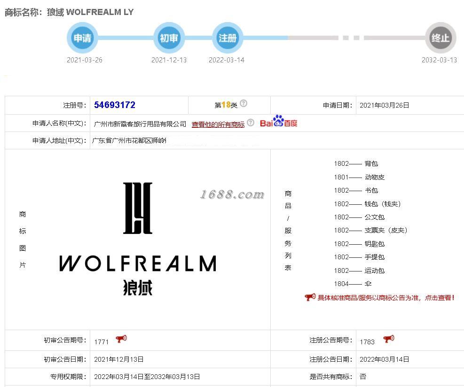Click exclusive right period 2022年03月14日至2032年03月13日

pos(147,377)
